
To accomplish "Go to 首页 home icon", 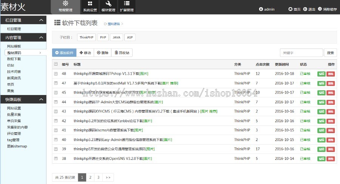I will coord(291,9).
